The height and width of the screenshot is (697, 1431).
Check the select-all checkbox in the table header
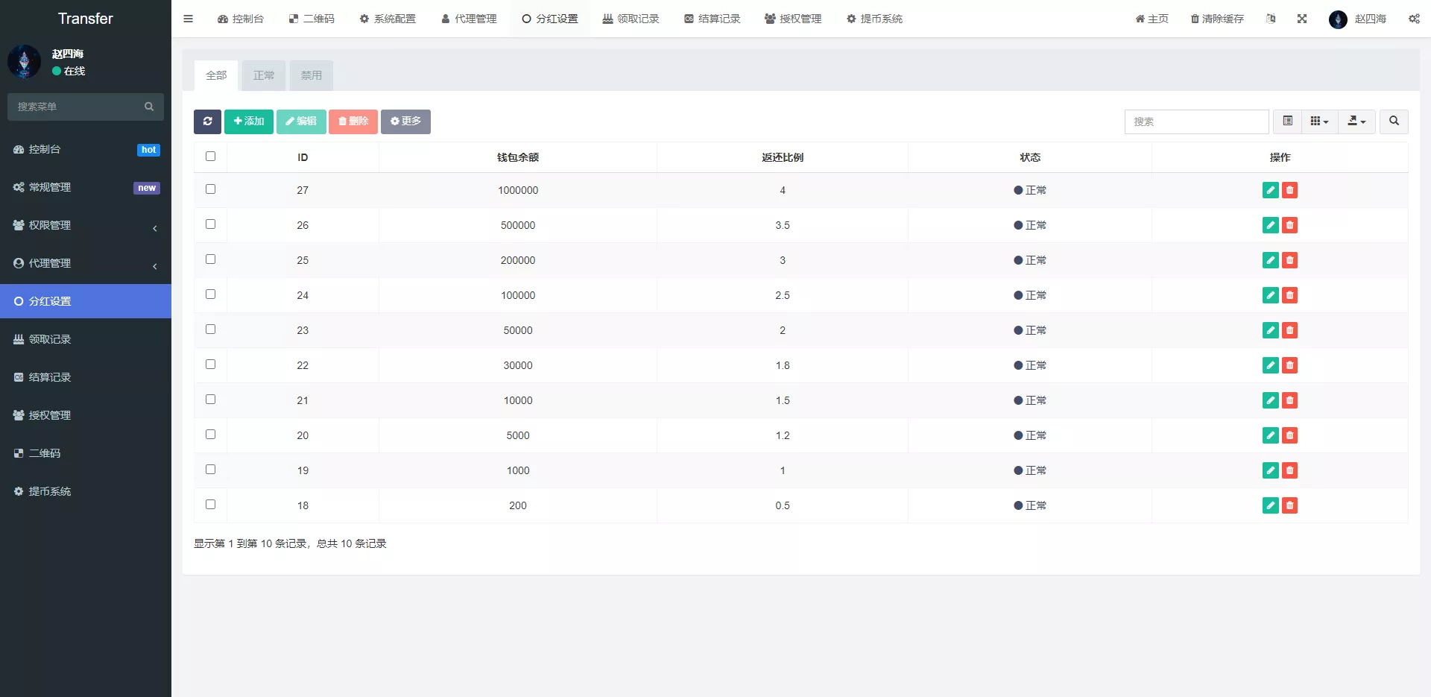(x=210, y=157)
